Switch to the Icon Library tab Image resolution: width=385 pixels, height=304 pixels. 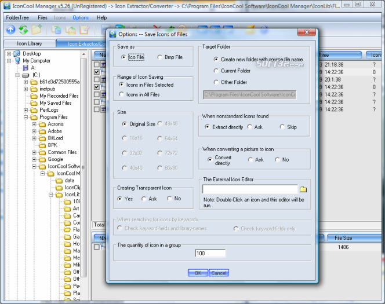pyautogui.click(x=29, y=43)
